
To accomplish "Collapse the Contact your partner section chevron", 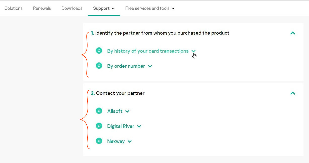I will pyautogui.click(x=293, y=93).
